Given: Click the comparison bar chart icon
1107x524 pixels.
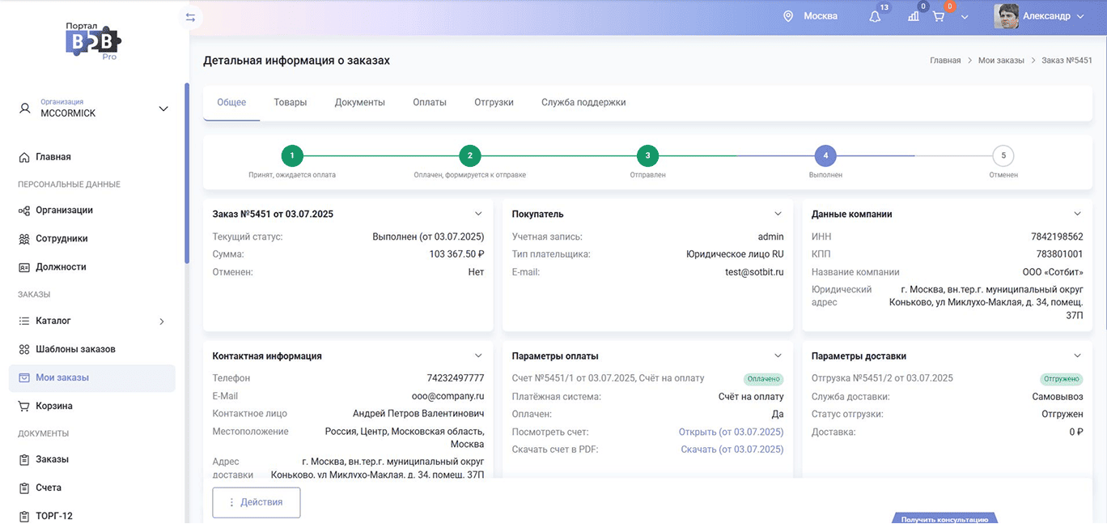Looking at the screenshot, I should pos(914,17).
